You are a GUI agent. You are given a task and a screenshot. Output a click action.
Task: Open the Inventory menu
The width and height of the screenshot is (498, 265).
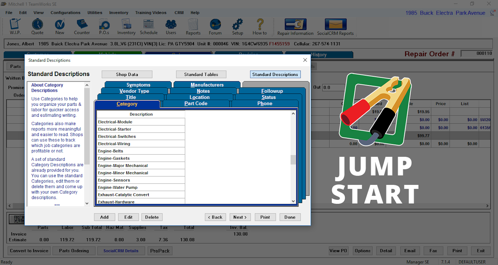(x=119, y=13)
